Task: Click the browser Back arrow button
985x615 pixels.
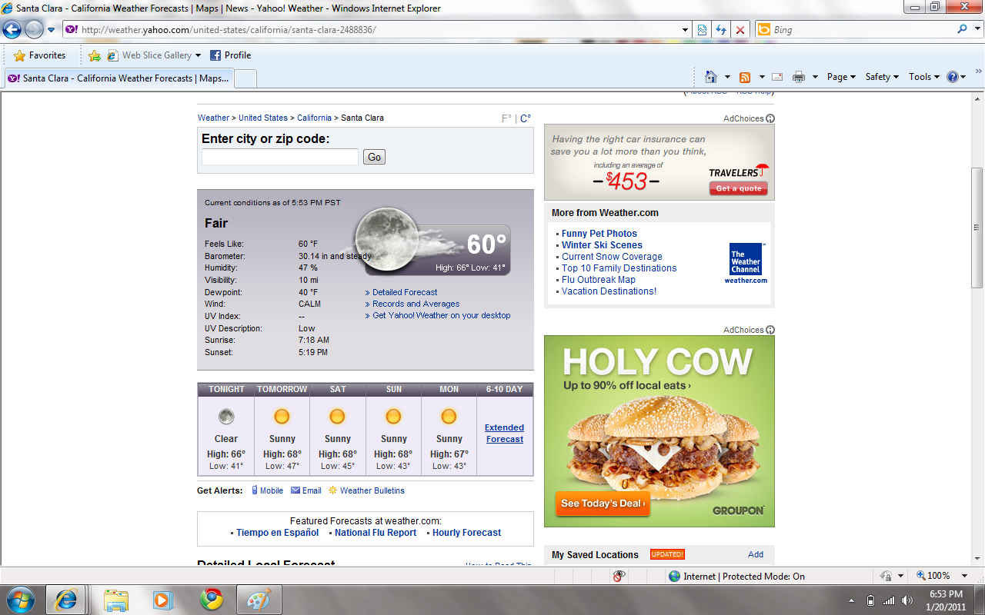Action: 12,30
